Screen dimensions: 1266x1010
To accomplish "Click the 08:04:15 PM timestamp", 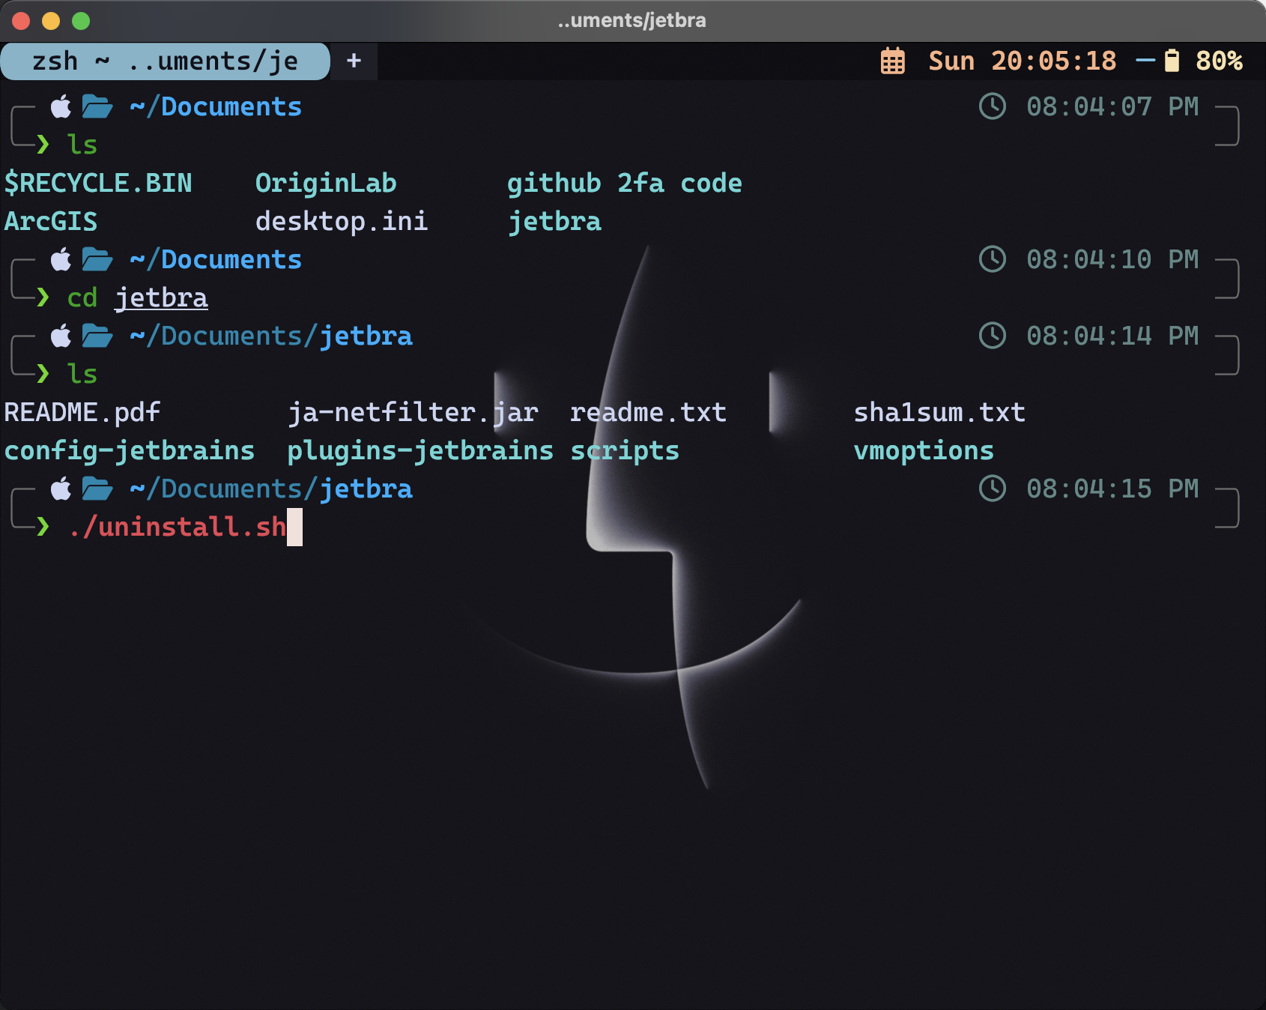I will coord(1112,489).
